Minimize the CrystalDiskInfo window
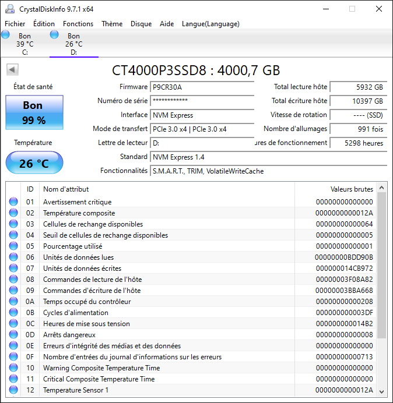393x403 pixels. tap(326, 9)
